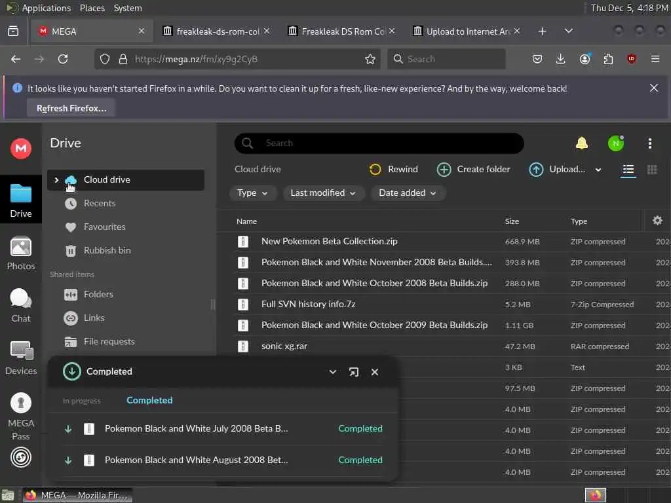Open the Drive section in sidebar
The image size is (671, 503).
coord(20,200)
